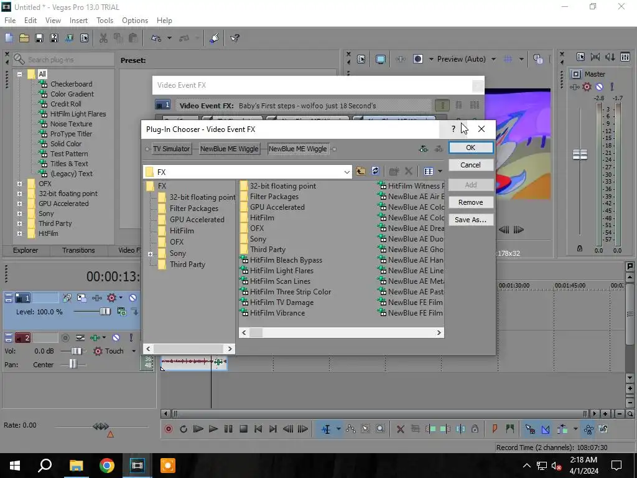Click the Split Screen View icon in preview

[418, 59]
